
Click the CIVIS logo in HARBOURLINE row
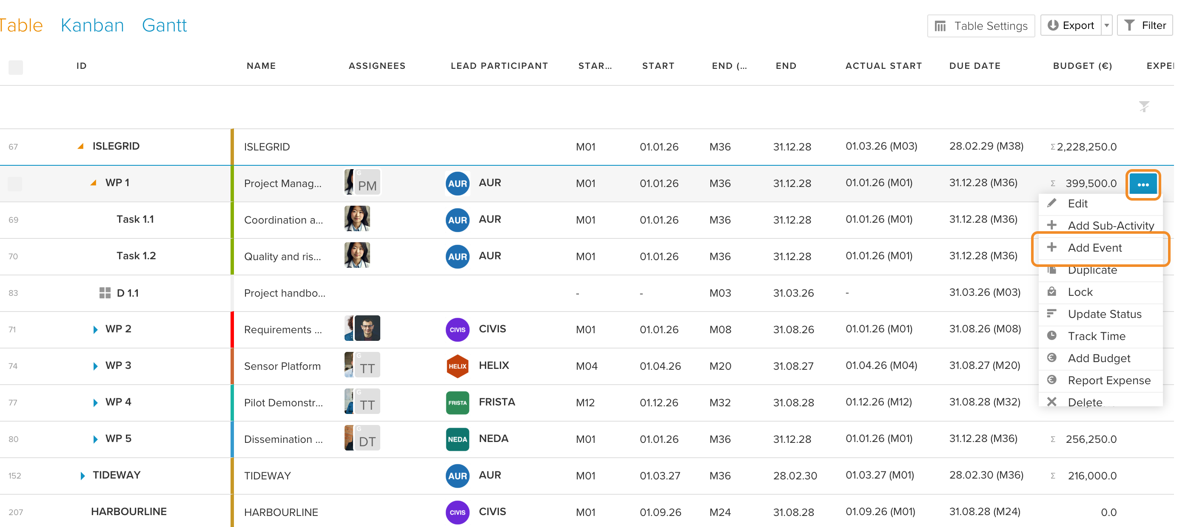[457, 512]
